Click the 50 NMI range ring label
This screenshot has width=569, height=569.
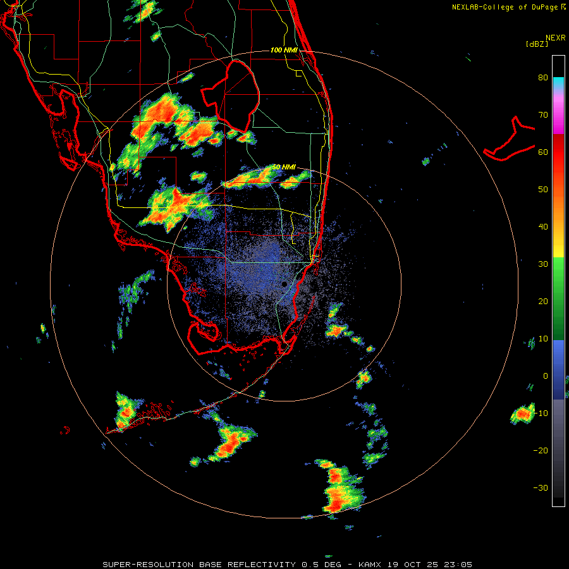pos(284,167)
